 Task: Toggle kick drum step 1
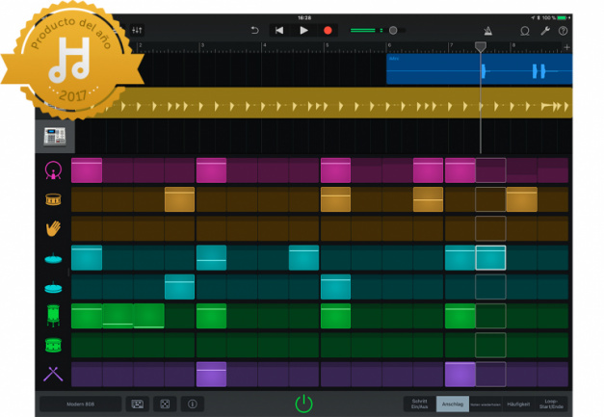coord(87,170)
